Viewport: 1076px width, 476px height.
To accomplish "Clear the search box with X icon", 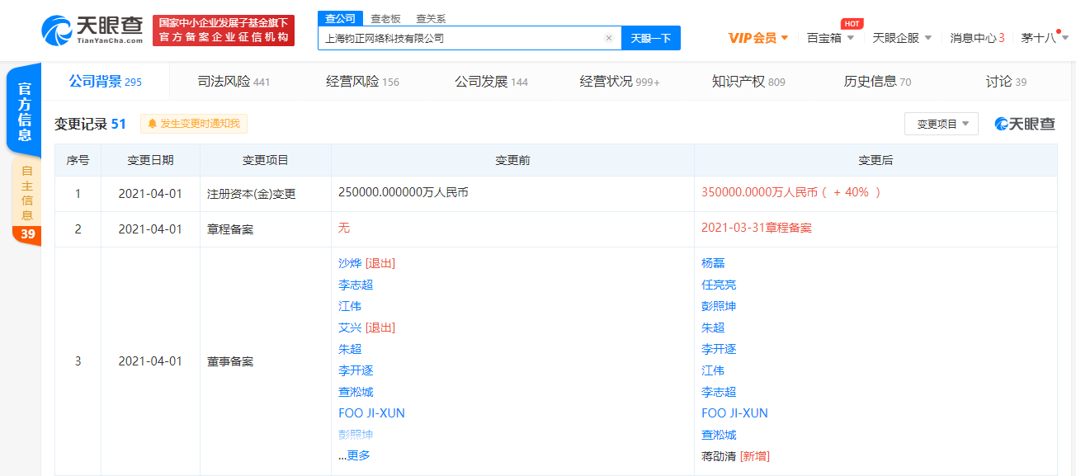I will (608, 38).
